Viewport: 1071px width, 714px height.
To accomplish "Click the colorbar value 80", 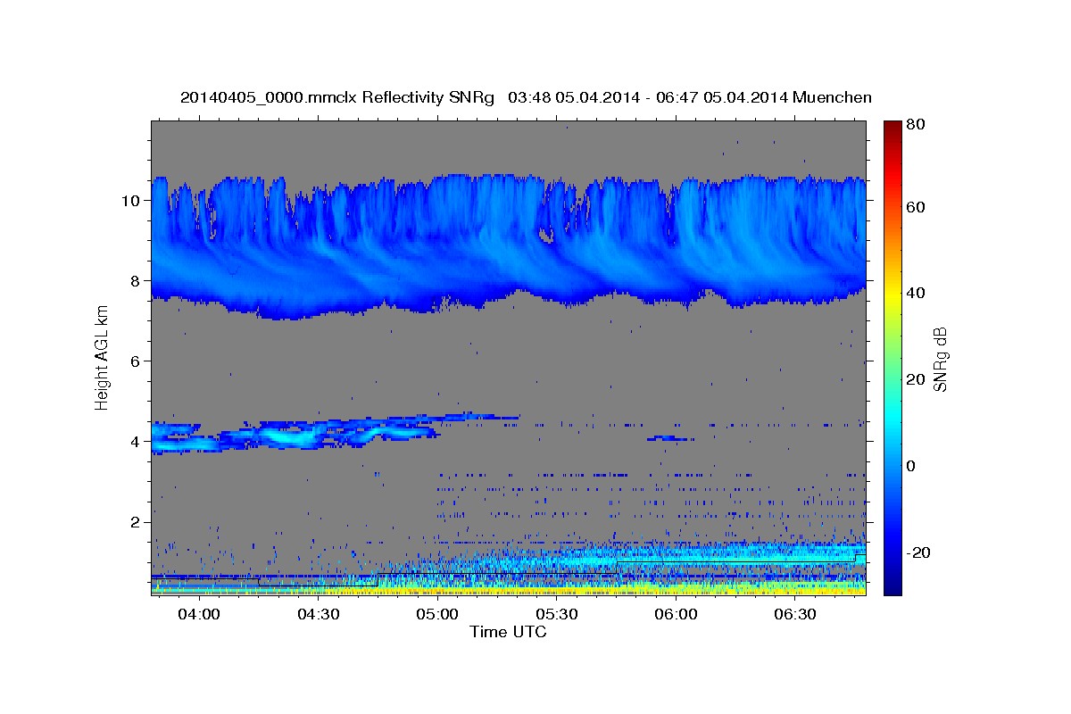I will (x=916, y=125).
